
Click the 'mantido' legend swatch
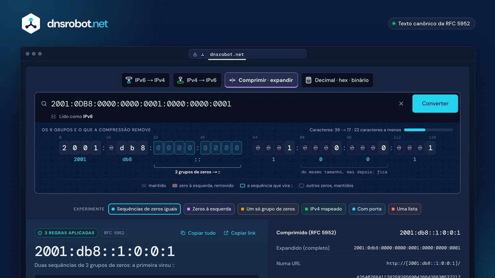(144, 186)
